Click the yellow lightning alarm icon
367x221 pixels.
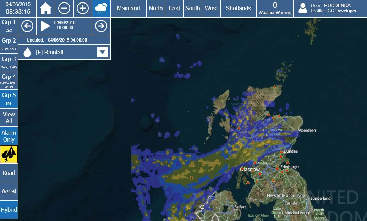coord(9,154)
